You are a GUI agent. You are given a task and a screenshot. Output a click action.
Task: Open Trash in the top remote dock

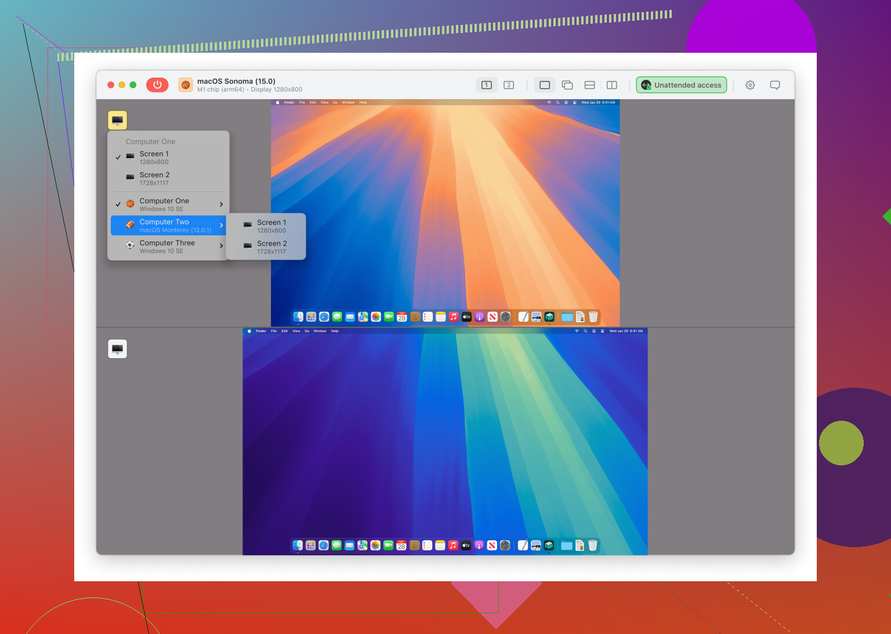tap(593, 316)
